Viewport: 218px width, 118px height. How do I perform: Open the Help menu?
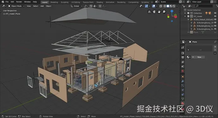(x=35, y=2)
